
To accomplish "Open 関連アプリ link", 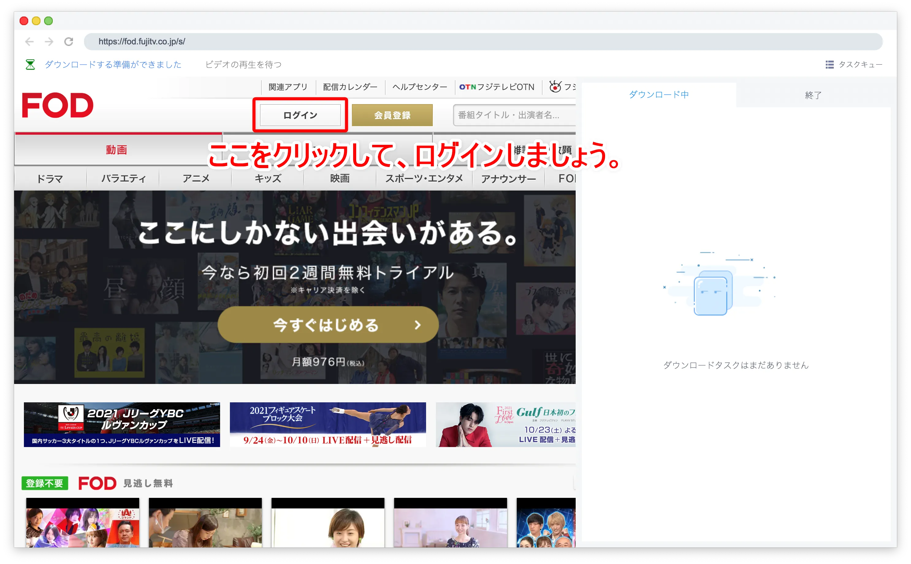I will [x=288, y=87].
